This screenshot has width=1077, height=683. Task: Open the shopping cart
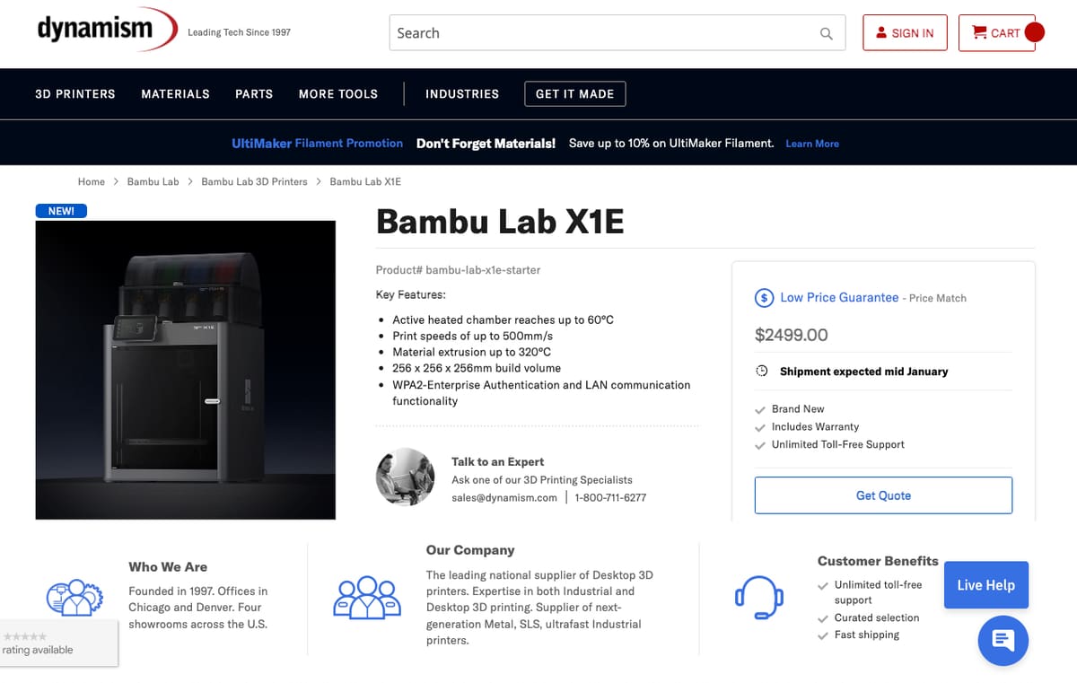point(997,33)
